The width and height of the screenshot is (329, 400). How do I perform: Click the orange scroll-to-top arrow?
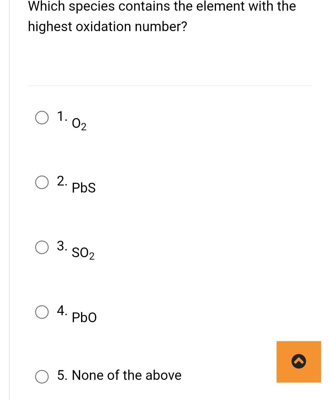coord(299,362)
